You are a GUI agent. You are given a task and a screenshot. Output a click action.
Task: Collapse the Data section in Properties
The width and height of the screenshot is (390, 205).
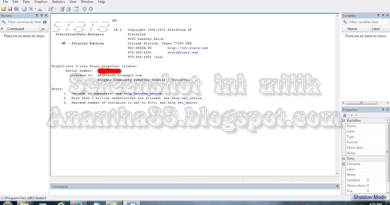[x=344, y=158]
